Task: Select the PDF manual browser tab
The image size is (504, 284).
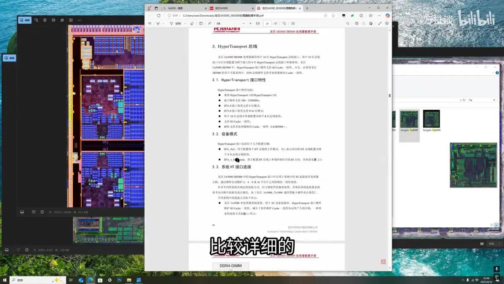Action: coord(279,8)
